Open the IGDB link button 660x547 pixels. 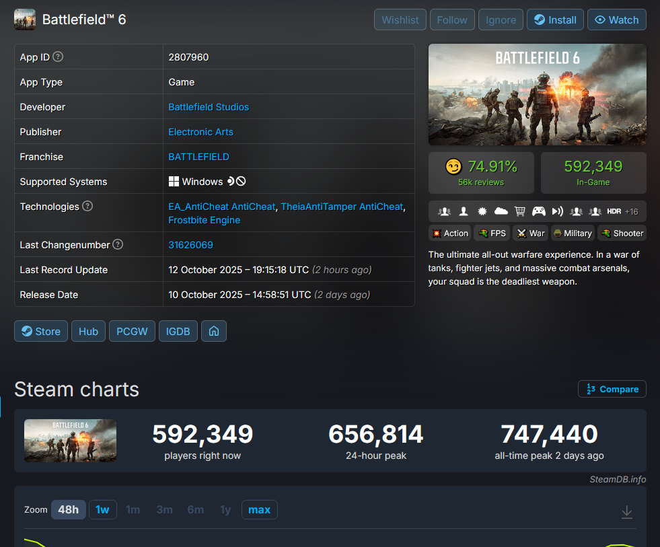178,331
